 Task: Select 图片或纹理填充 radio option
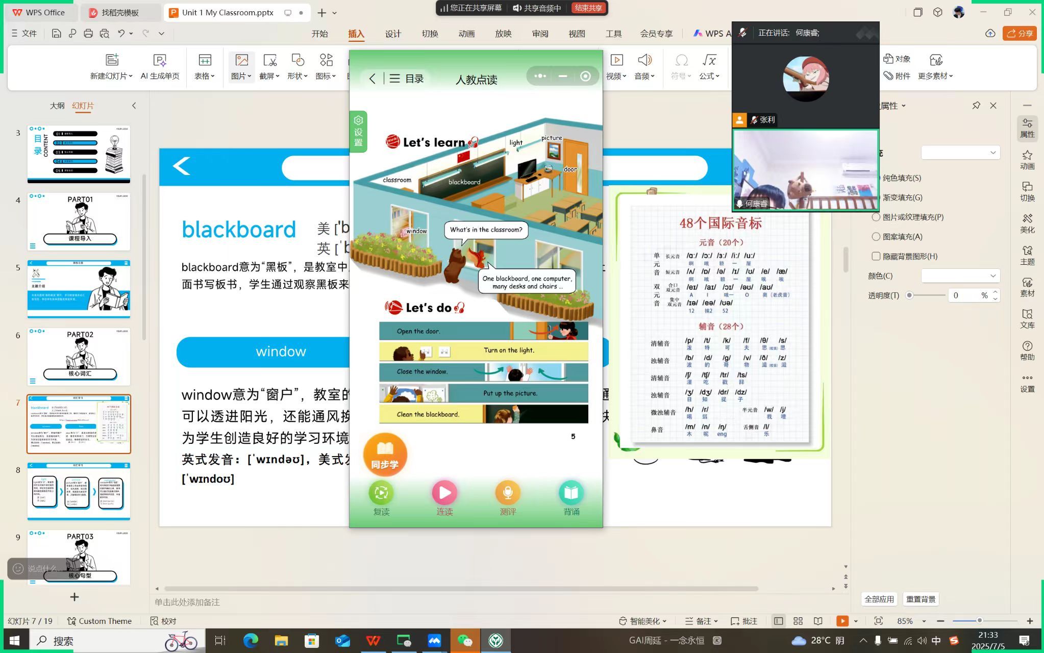click(x=876, y=217)
